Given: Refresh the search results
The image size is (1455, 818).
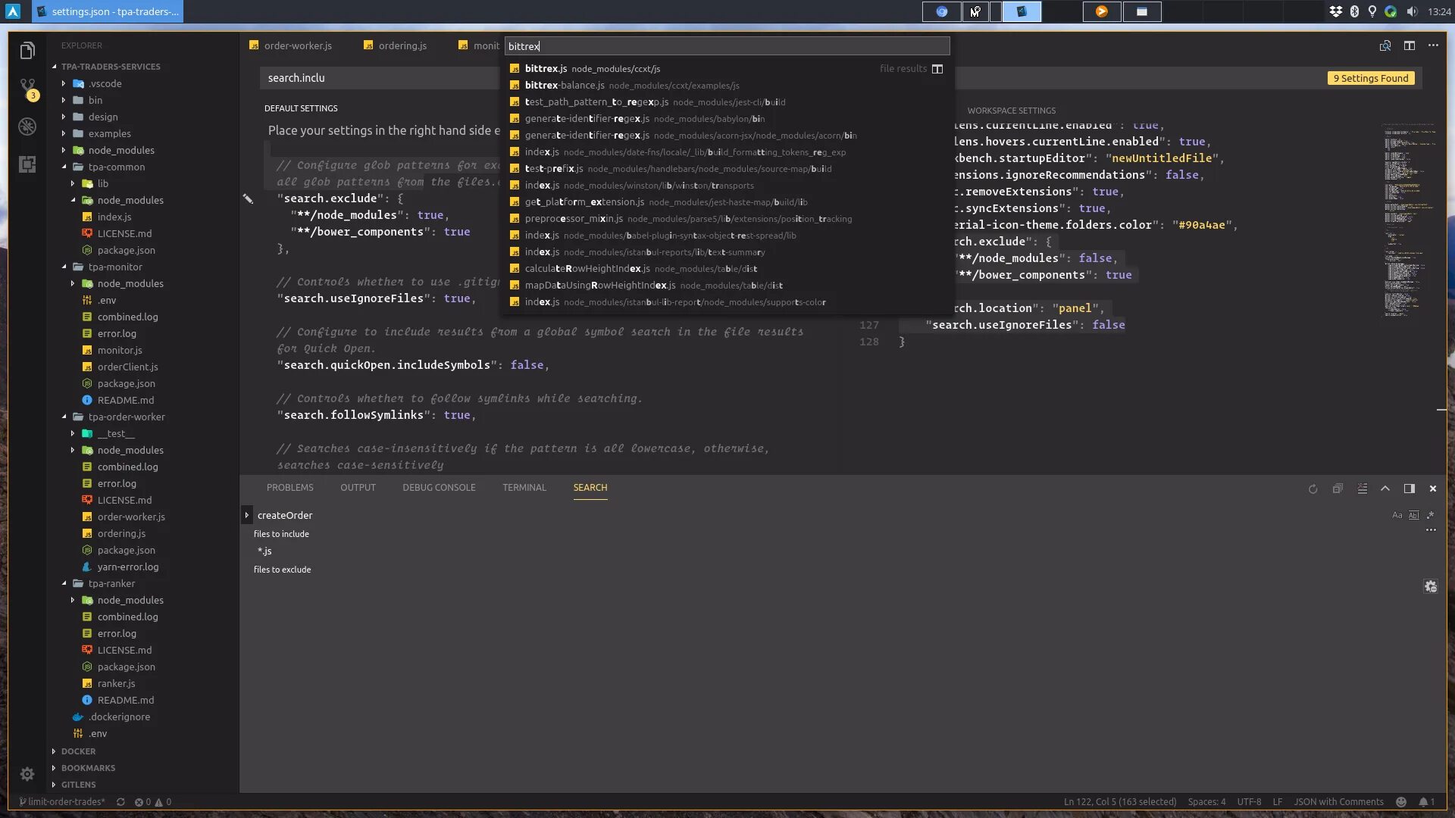Looking at the screenshot, I should pos(1313,489).
